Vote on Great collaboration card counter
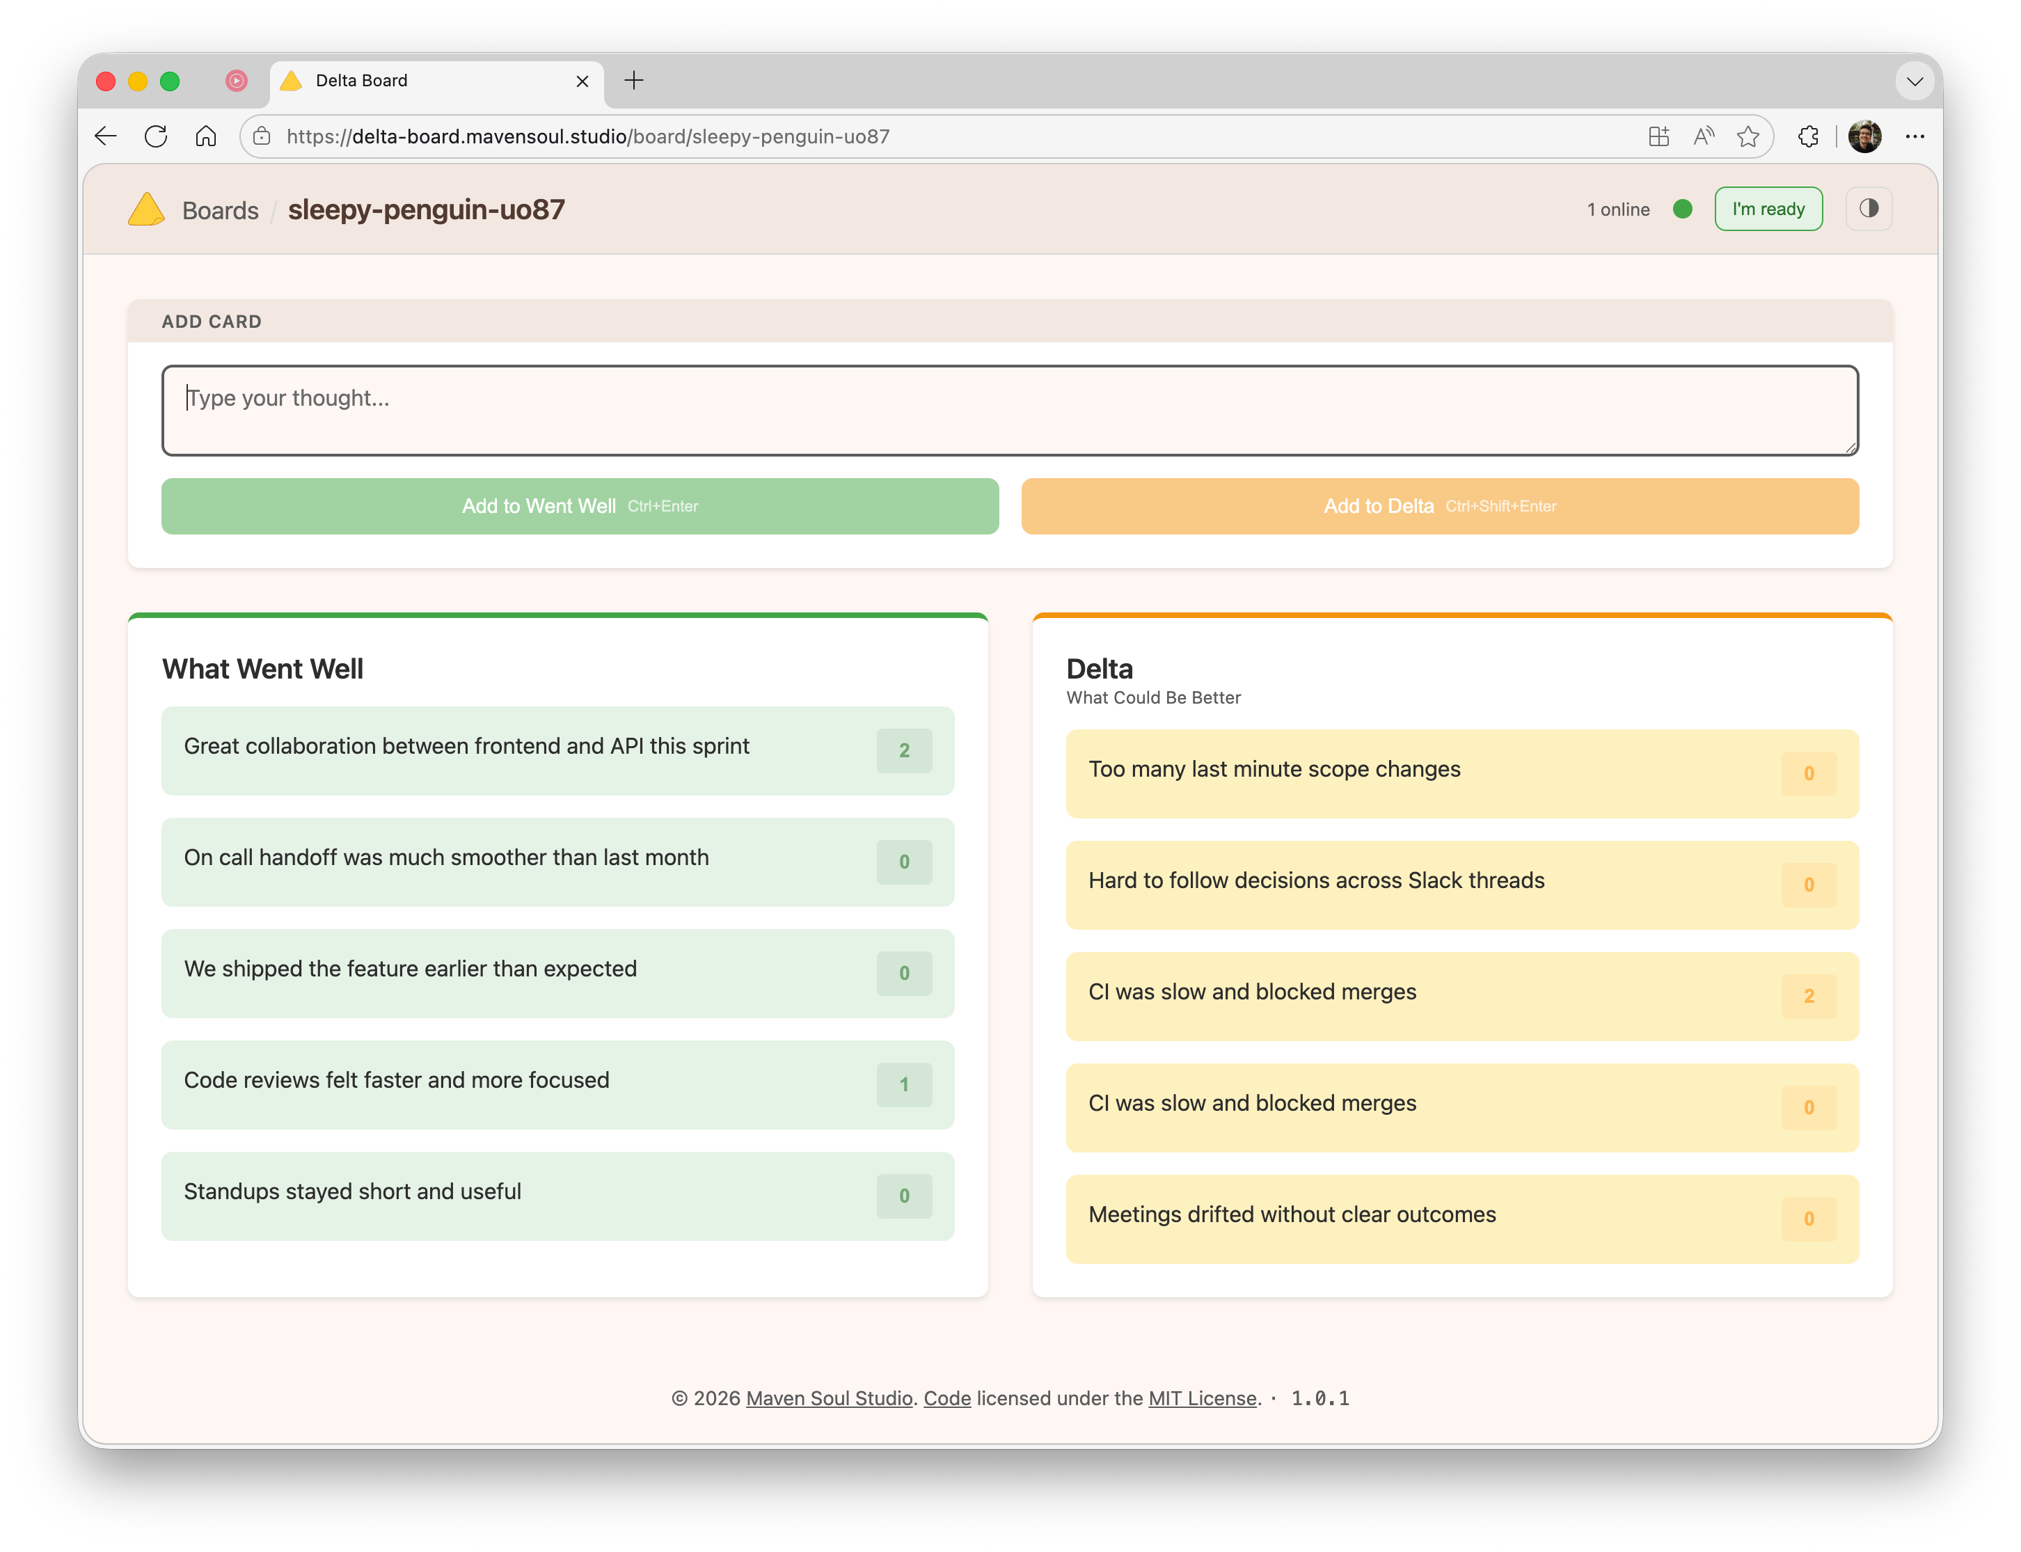The width and height of the screenshot is (2021, 1552). 903,750
